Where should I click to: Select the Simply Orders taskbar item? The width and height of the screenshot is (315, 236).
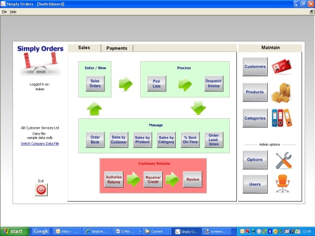click(x=187, y=231)
